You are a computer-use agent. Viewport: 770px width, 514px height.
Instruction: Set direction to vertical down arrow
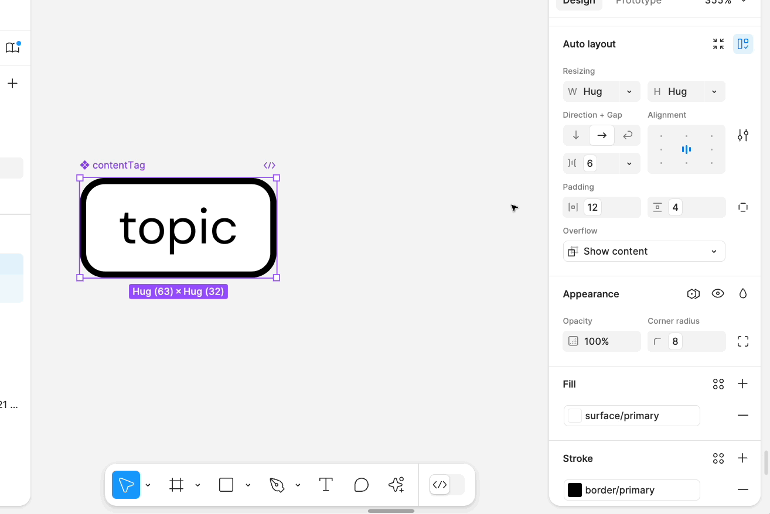(576, 135)
